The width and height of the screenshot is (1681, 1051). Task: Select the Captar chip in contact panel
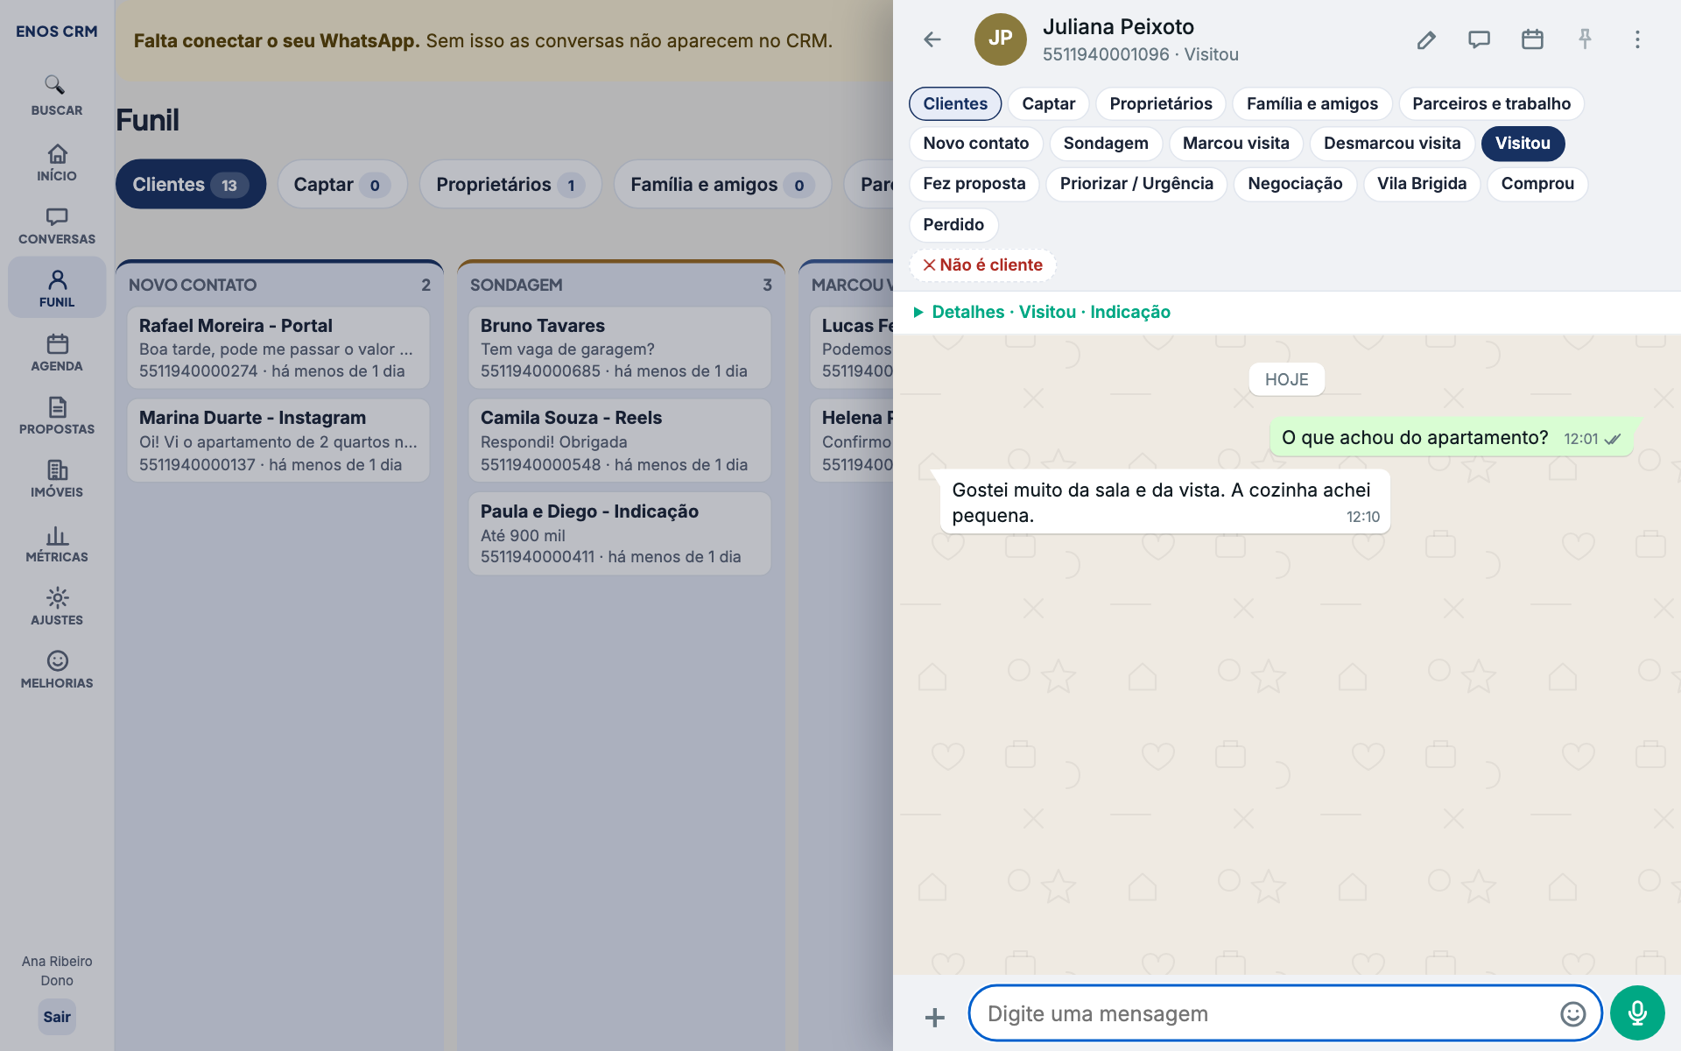click(1048, 103)
